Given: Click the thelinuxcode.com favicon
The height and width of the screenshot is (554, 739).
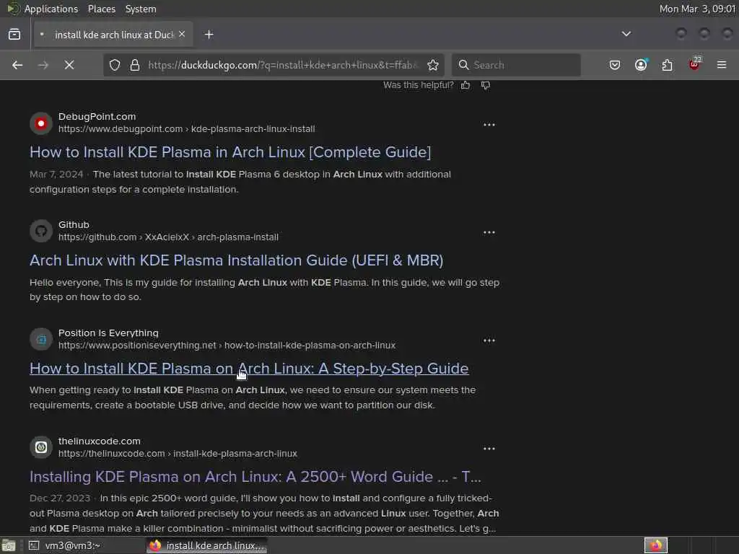Looking at the screenshot, I should pos(41,447).
